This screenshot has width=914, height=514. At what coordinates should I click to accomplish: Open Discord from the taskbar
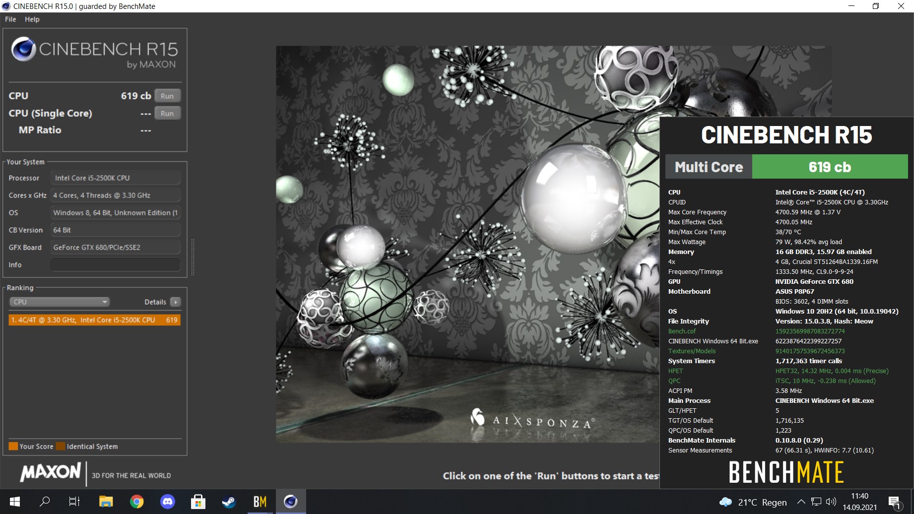pyautogui.click(x=168, y=502)
